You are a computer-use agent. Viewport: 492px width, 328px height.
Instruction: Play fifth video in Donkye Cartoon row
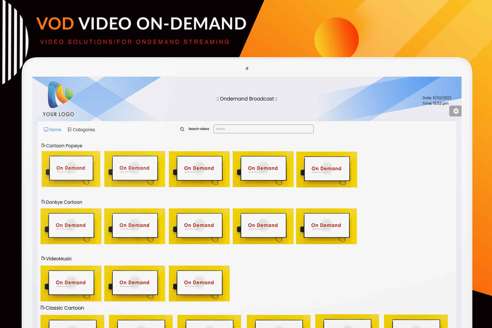tap(326, 226)
